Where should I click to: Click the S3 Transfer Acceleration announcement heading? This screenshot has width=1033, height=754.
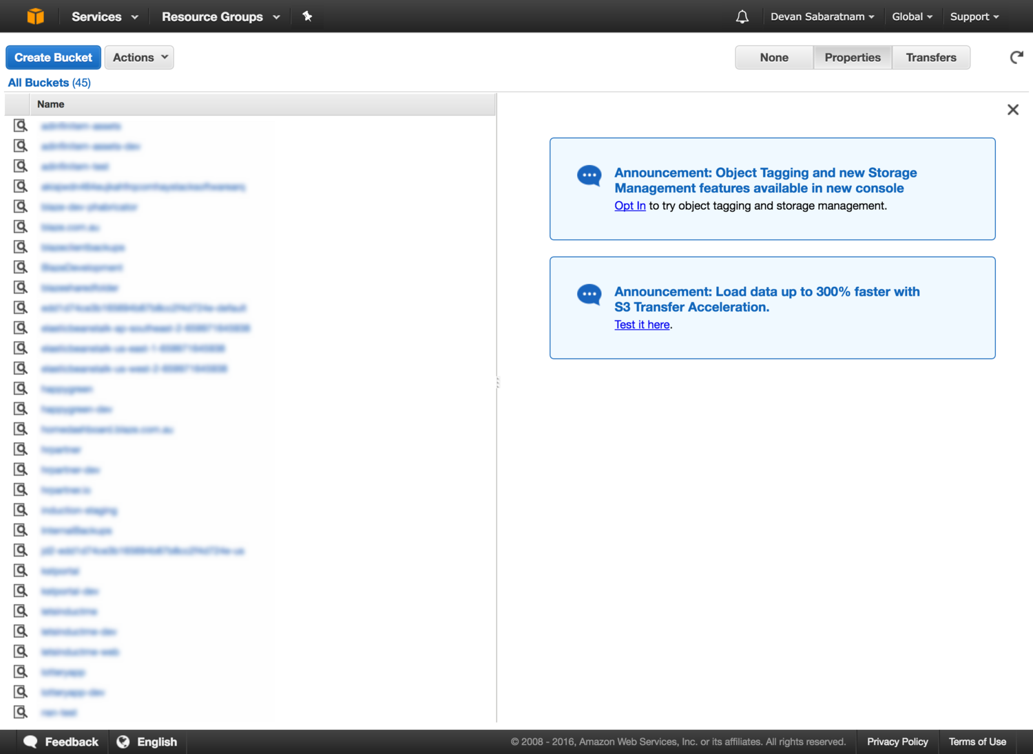767,299
